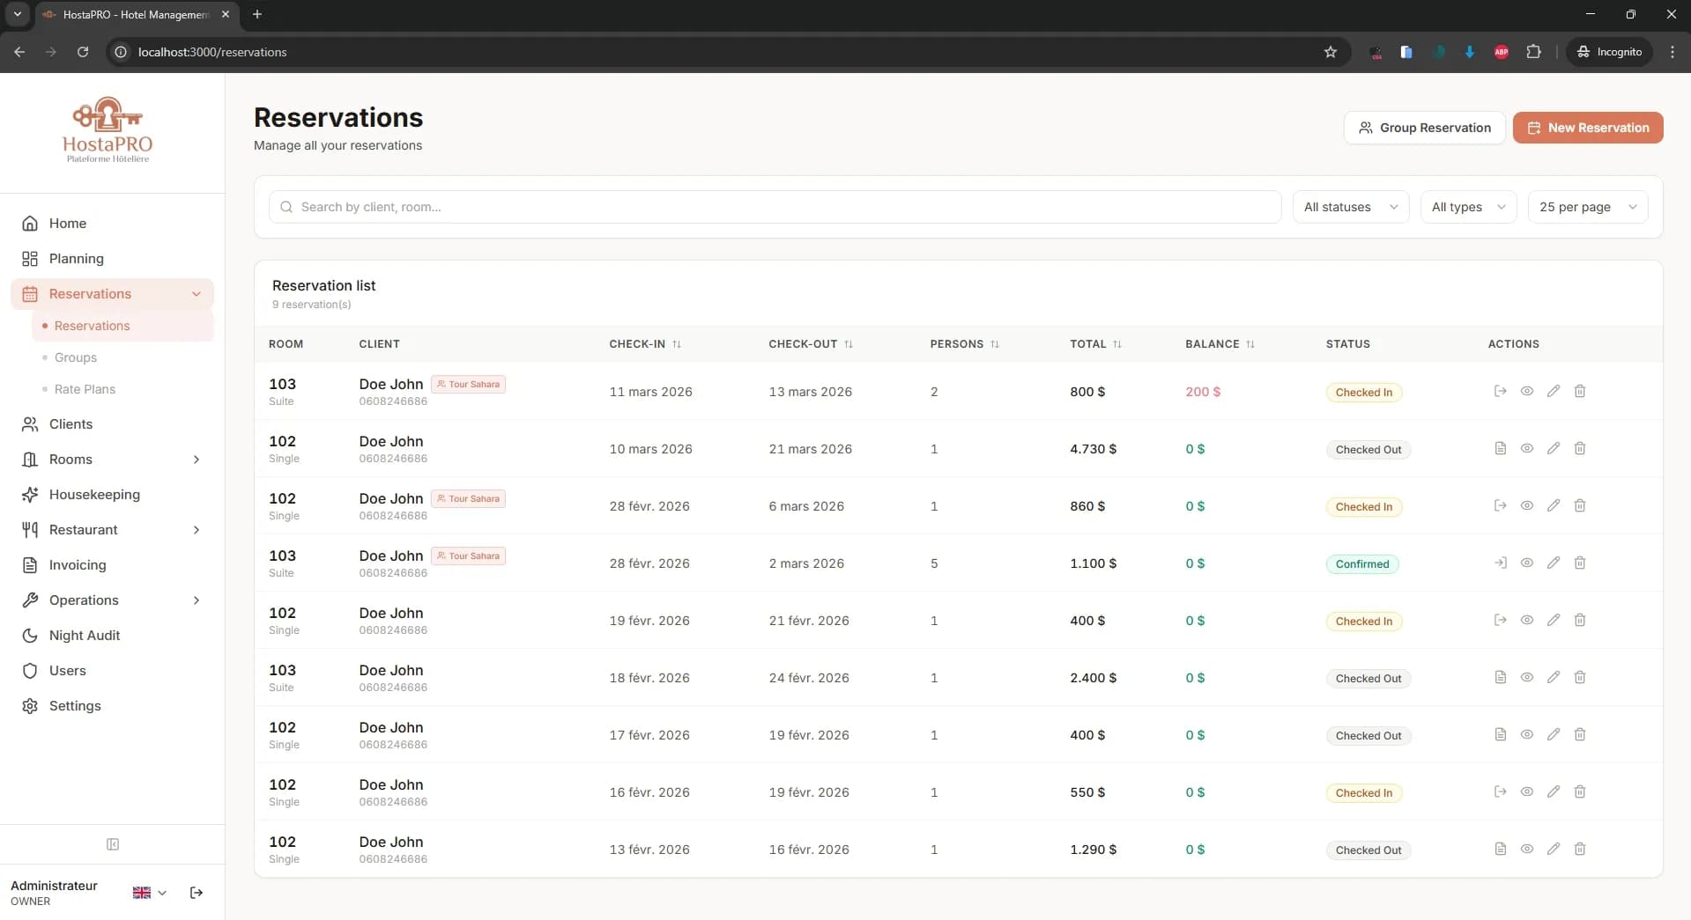Change language via the flag selector
Viewport: 1691px width, 920px height.
click(x=148, y=892)
